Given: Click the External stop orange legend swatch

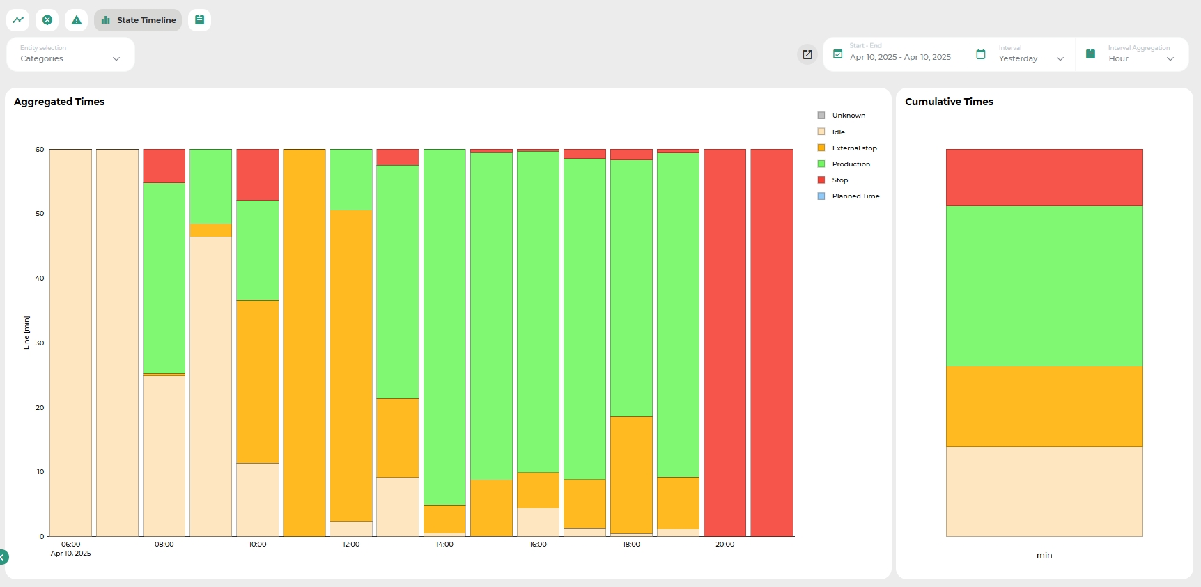Looking at the screenshot, I should 821,148.
